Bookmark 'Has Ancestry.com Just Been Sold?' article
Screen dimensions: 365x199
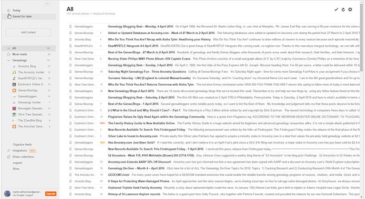pyautogui.click(x=70, y=143)
